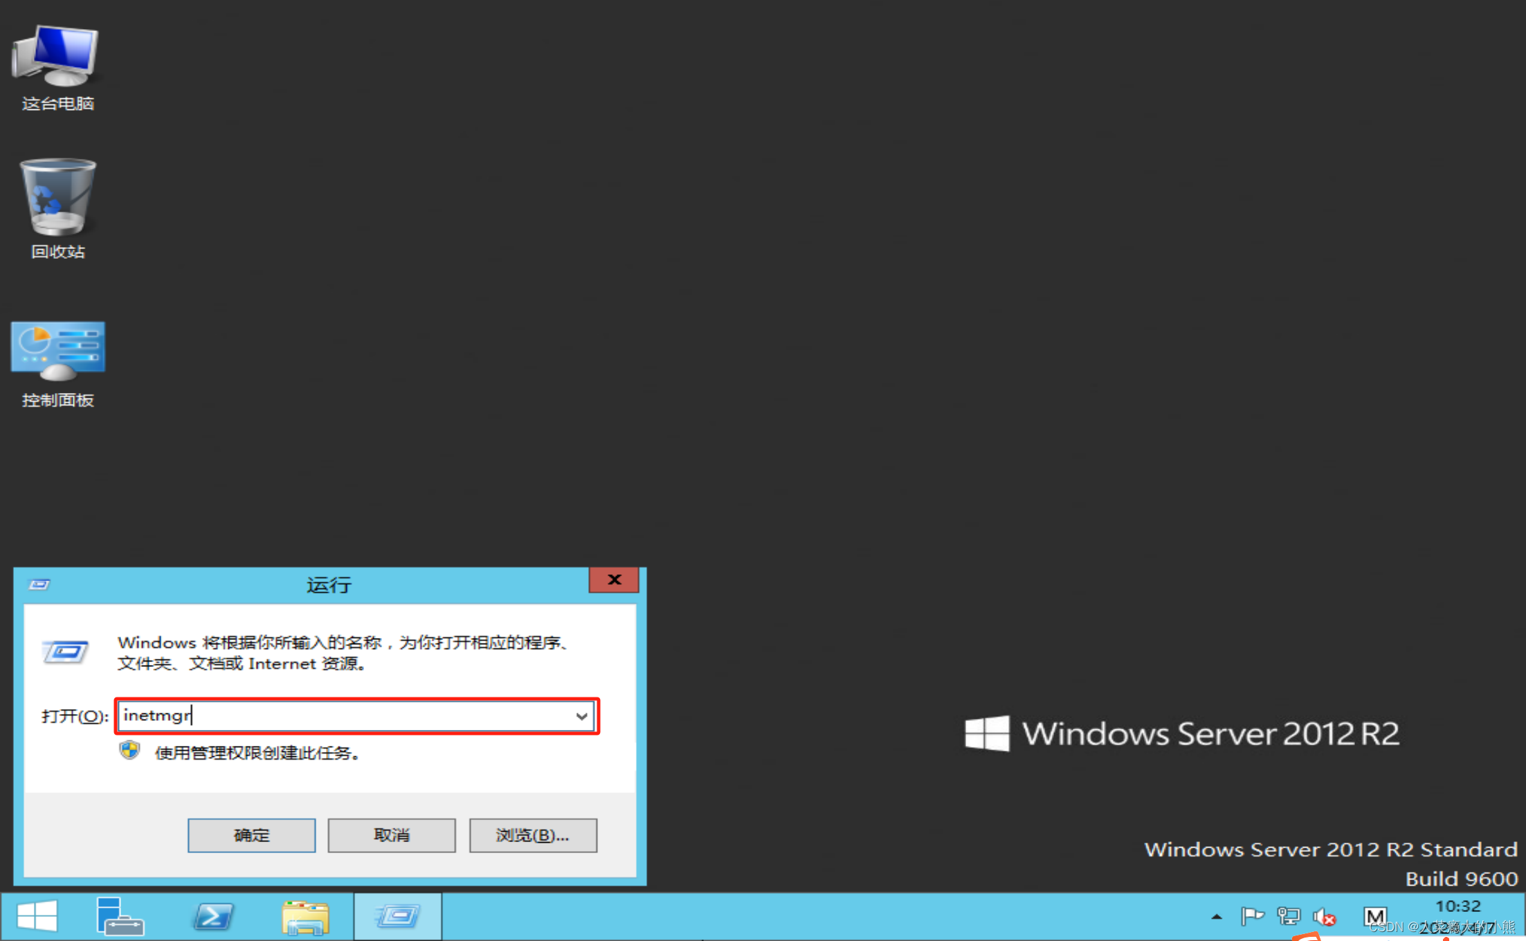Select the 回收站 recycle bin icon
1526x941 pixels.
[x=57, y=206]
